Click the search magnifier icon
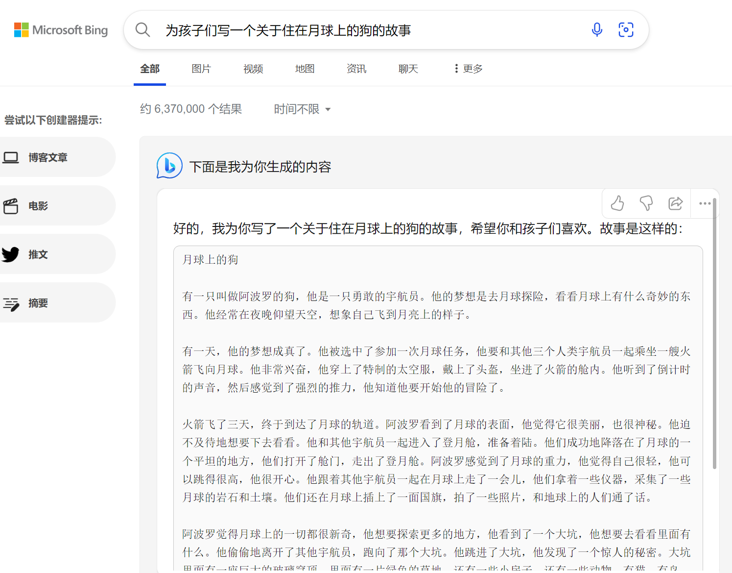Image resolution: width=732 pixels, height=573 pixels. coord(142,30)
